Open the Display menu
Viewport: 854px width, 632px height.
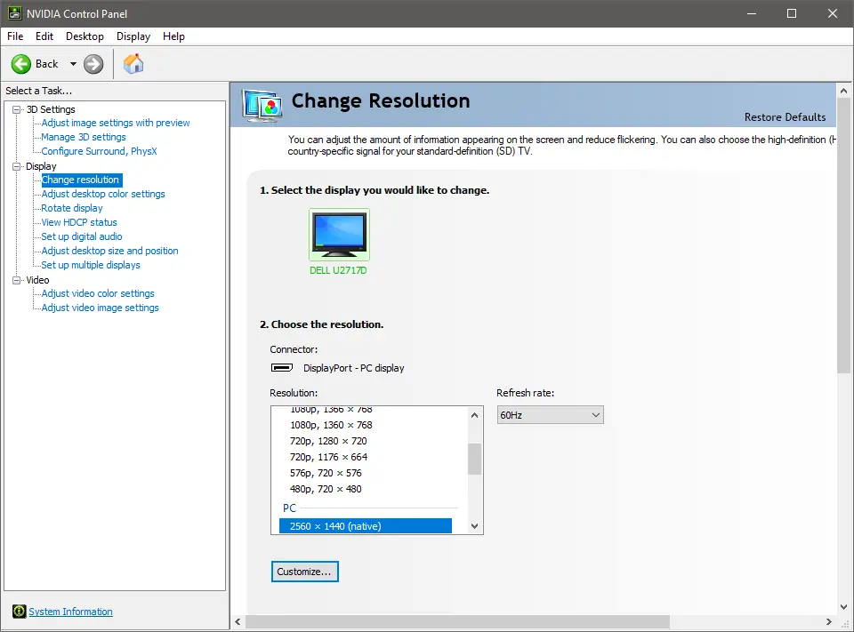(x=133, y=36)
